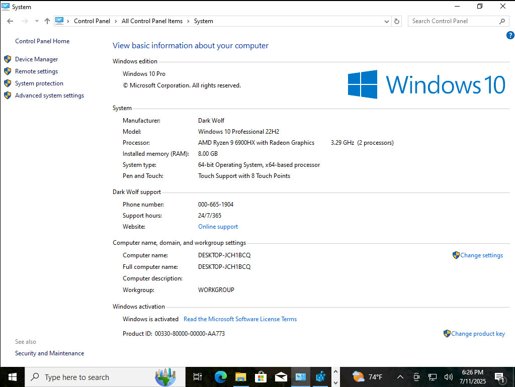Select All Control Panel Items breadcrumb

tap(152, 21)
